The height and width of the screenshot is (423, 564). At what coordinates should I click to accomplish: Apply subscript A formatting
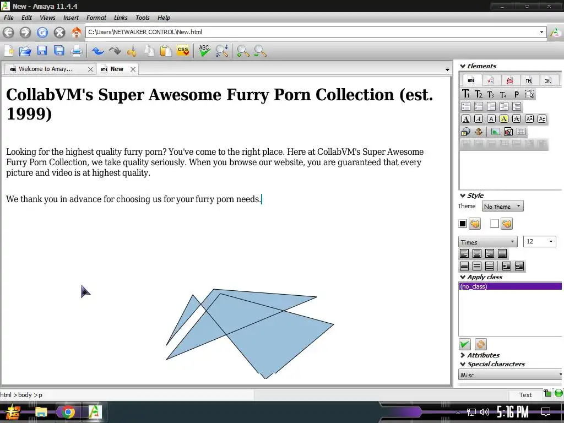(x=542, y=119)
